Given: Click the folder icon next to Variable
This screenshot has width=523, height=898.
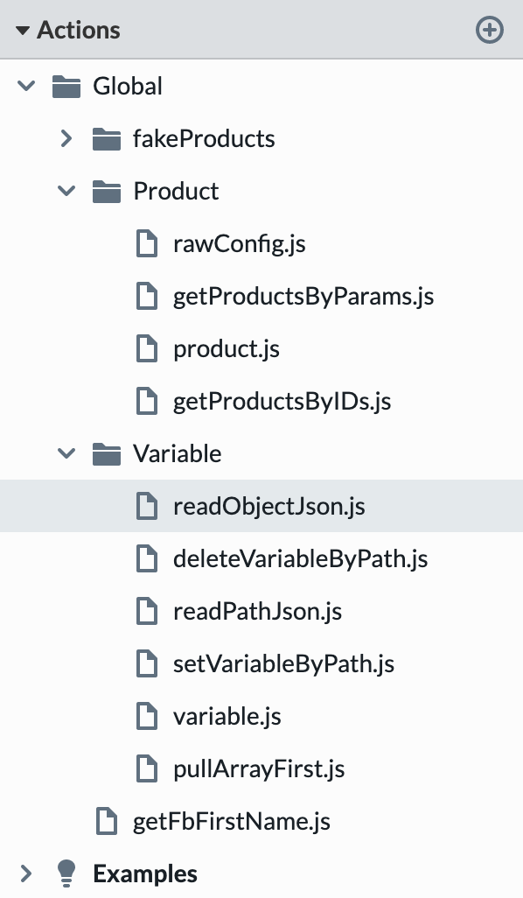Looking at the screenshot, I should [x=106, y=453].
